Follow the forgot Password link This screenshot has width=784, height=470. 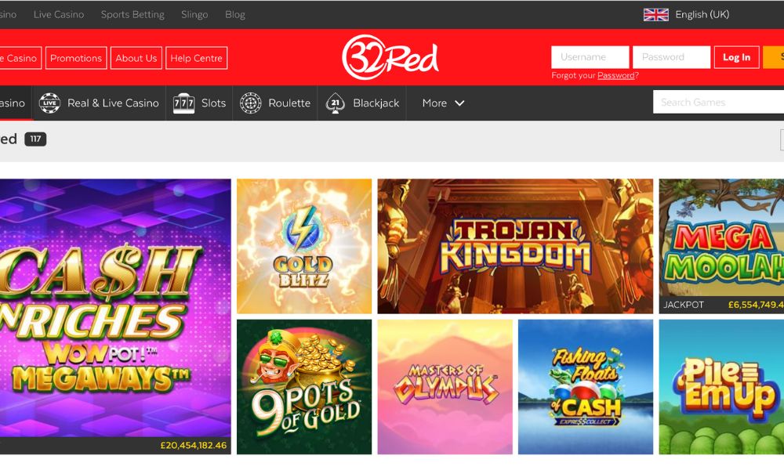click(x=616, y=75)
